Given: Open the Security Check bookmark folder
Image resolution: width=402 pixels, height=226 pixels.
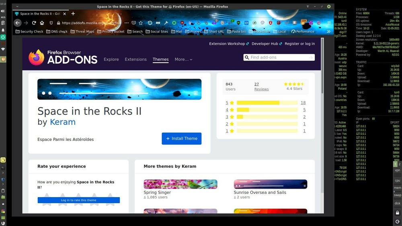Looking at the screenshot, I should [29, 31].
